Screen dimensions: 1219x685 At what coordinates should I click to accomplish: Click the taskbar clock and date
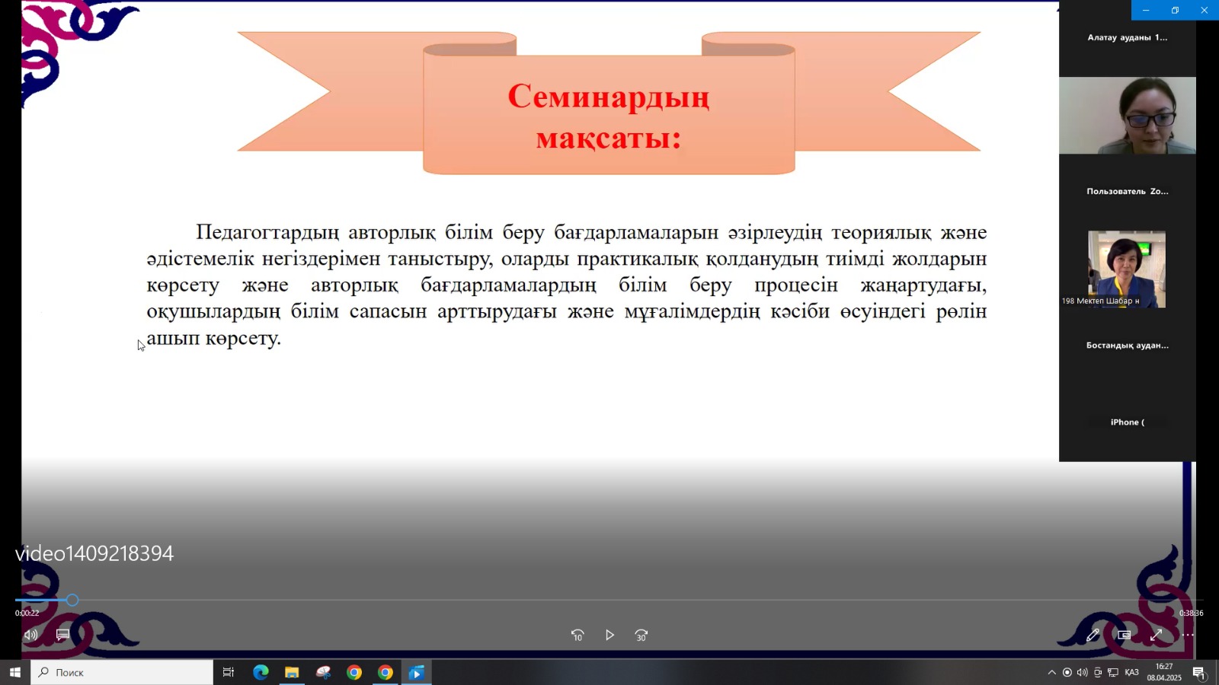(1163, 672)
